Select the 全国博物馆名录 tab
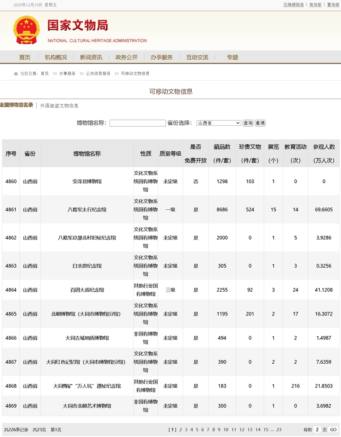The image size is (341, 437). click(17, 105)
